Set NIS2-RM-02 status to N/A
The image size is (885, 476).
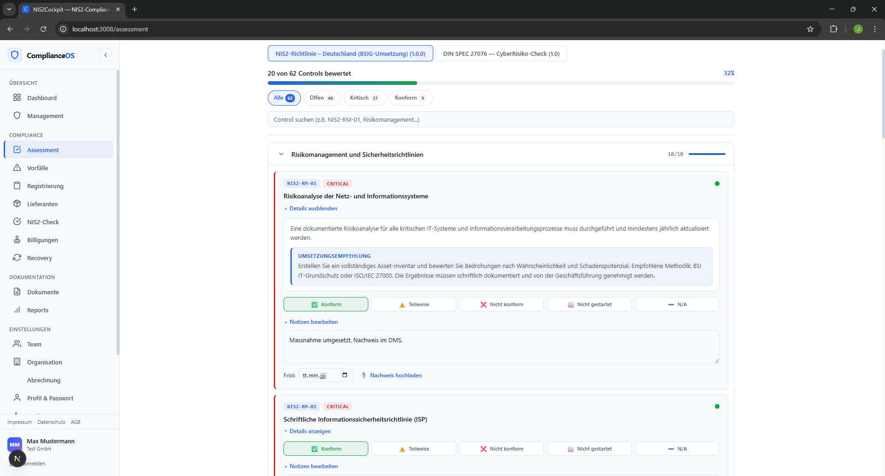point(677,449)
